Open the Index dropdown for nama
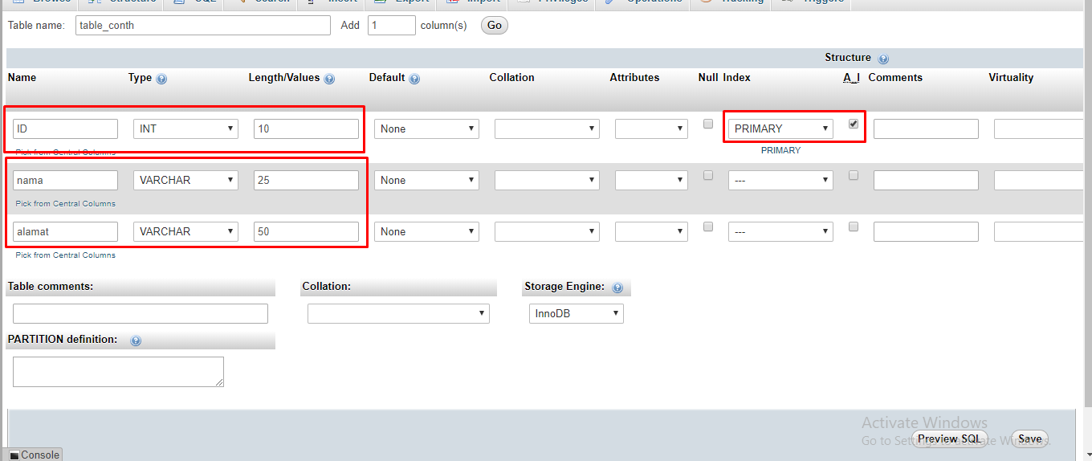 [x=780, y=180]
